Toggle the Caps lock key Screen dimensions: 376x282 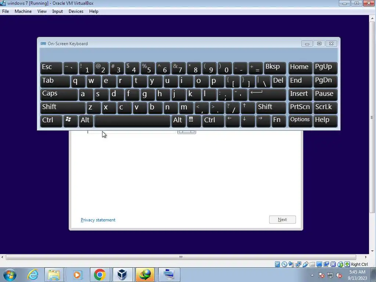[59, 94]
